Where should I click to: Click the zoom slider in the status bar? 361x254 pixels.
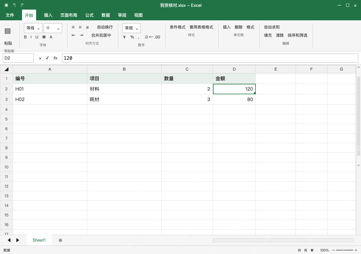345,250
